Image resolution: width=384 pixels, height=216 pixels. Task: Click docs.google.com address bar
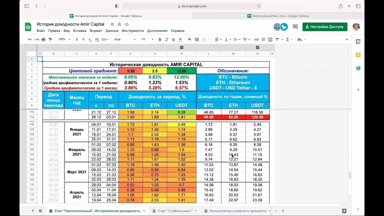tap(192, 6)
